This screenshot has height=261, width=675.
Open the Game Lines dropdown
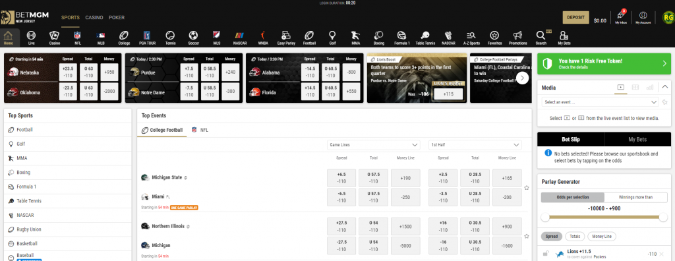[x=373, y=145]
